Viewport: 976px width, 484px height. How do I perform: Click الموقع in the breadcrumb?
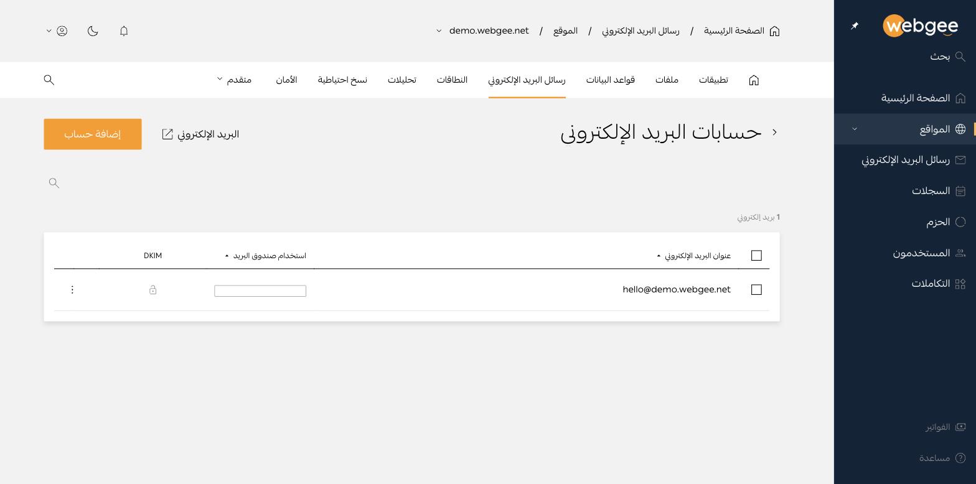click(x=565, y=31)
